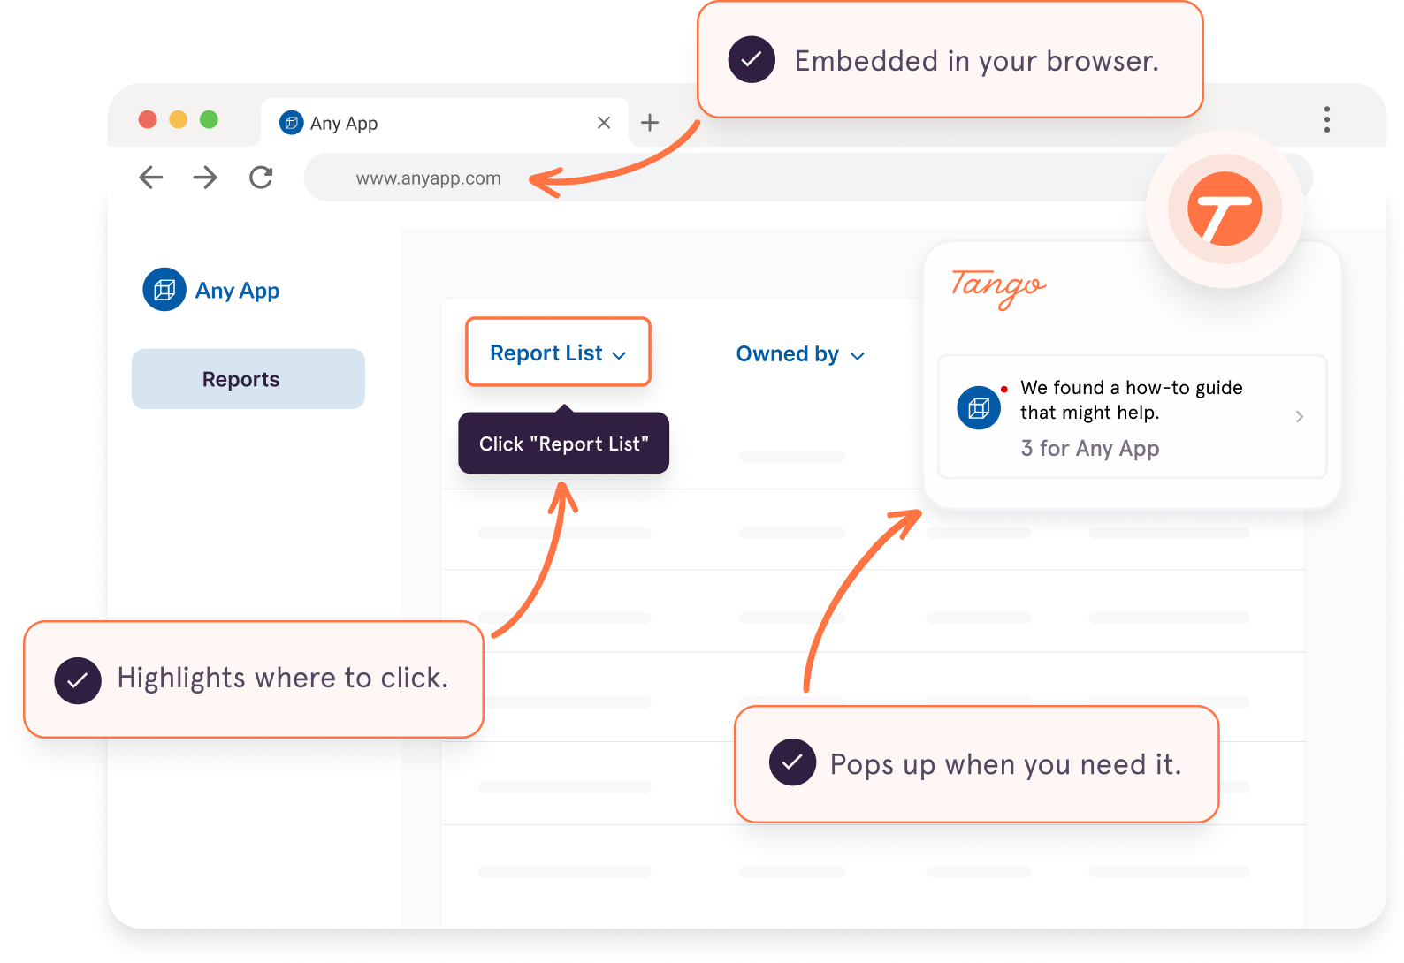Open a new tab with plus icon
Image resolution: width=1404 pixels, height=963 pixels.
(x=650, y=123)
